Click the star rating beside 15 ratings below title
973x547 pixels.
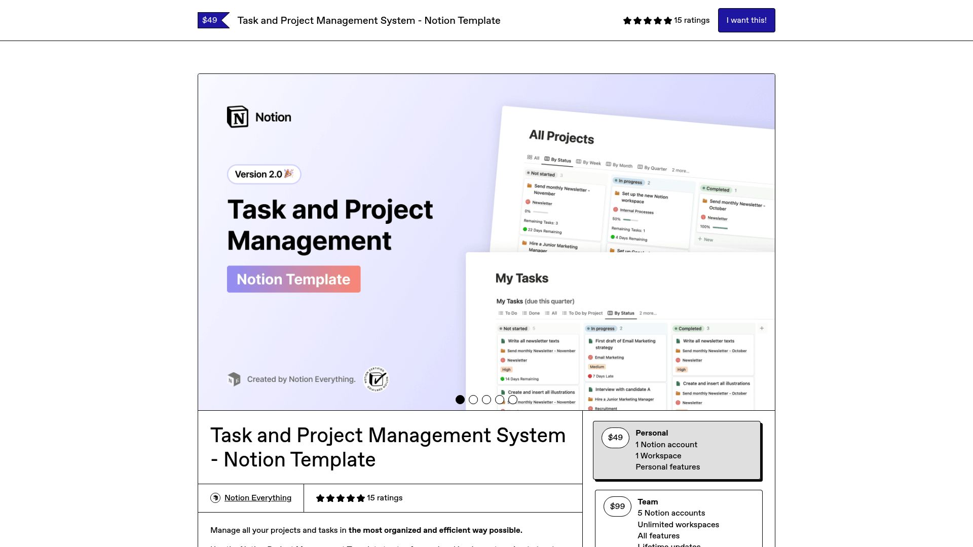340,498
